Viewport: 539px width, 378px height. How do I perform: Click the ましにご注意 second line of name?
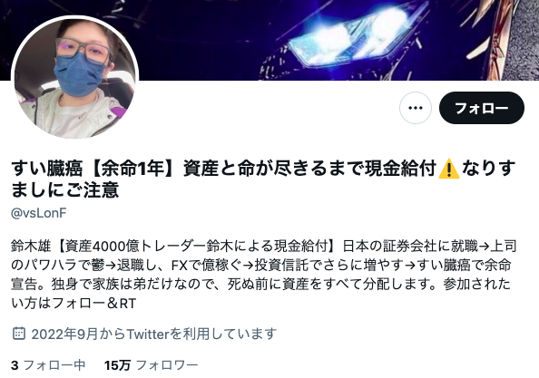(x=65, y=189)
